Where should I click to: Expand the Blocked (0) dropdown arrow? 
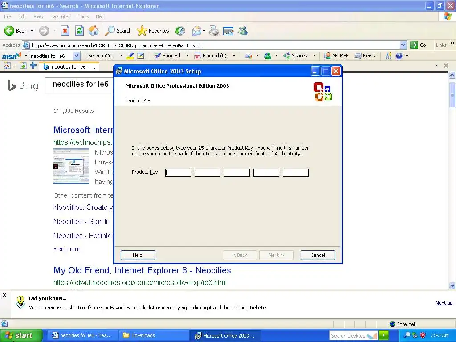[234, 56]
